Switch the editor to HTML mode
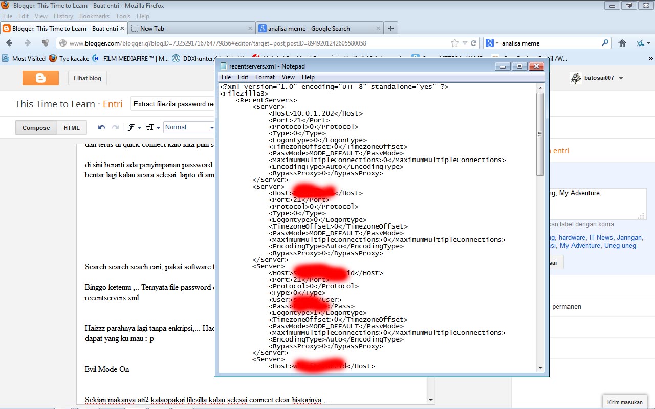The height and width of the screenshot is (409, 655). click(x=72, y=127)
